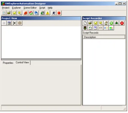Screen dimensions: 128x113
Task: Click the green-marked document icon in Script Recorder
Action: click(90, 28)
